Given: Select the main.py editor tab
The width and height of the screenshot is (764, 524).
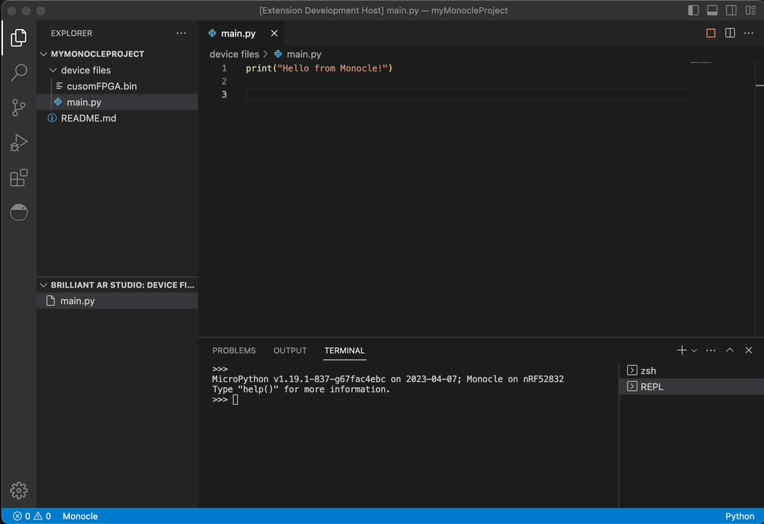Looking at the screenshot, I should (238, 33).
